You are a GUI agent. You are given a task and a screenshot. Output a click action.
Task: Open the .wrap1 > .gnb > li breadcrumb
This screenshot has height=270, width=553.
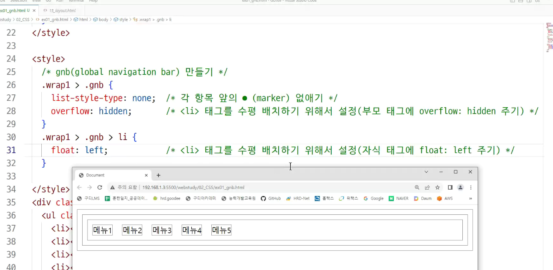pyautogui.click(x=152, y=19)
